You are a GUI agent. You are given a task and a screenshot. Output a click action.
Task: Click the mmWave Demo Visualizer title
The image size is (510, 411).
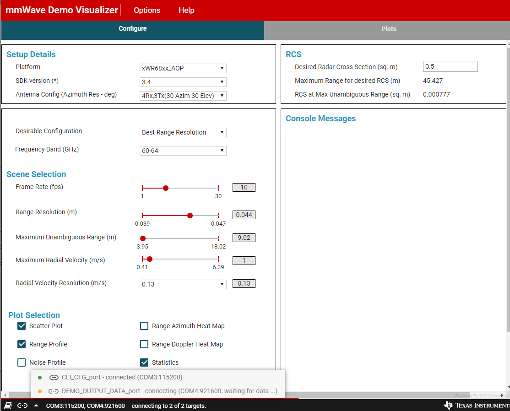[x=62, y=10]
